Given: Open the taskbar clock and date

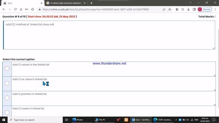Looking at the screenshot, I should [x=205, y=120].
